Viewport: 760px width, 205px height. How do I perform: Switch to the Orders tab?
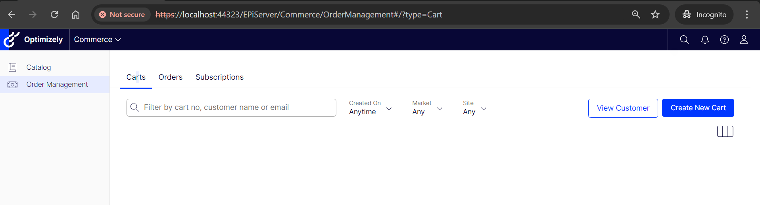(171, 77)
